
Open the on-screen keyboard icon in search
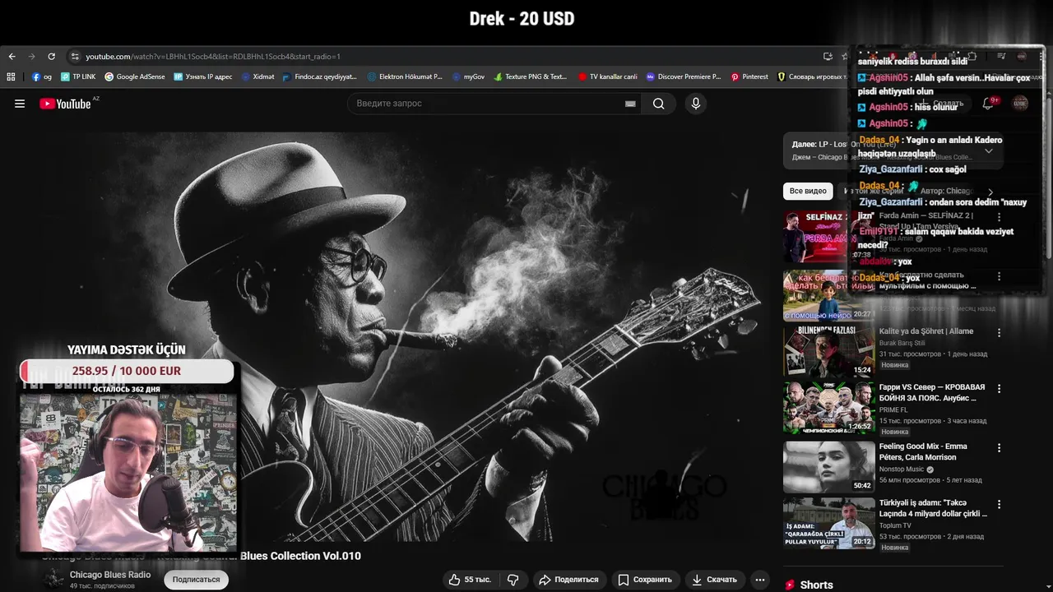630,104
